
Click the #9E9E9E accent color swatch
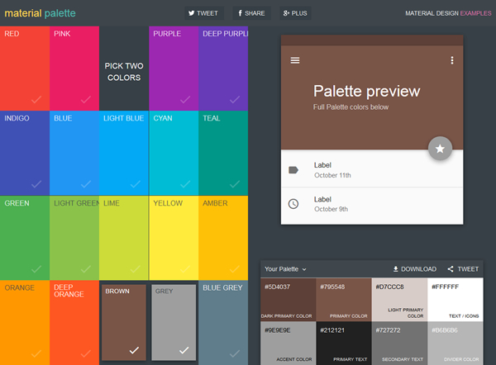pos(289,344)
